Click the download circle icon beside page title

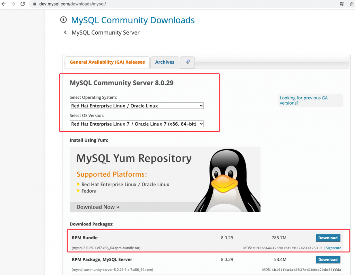click(63, 20)
